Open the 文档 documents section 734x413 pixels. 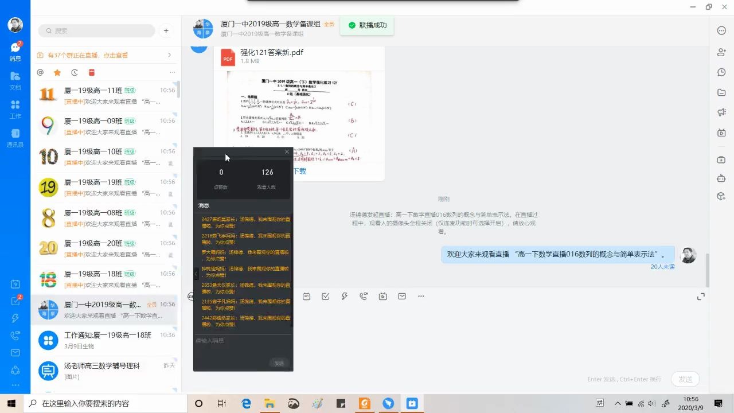[x=15, y=80]
